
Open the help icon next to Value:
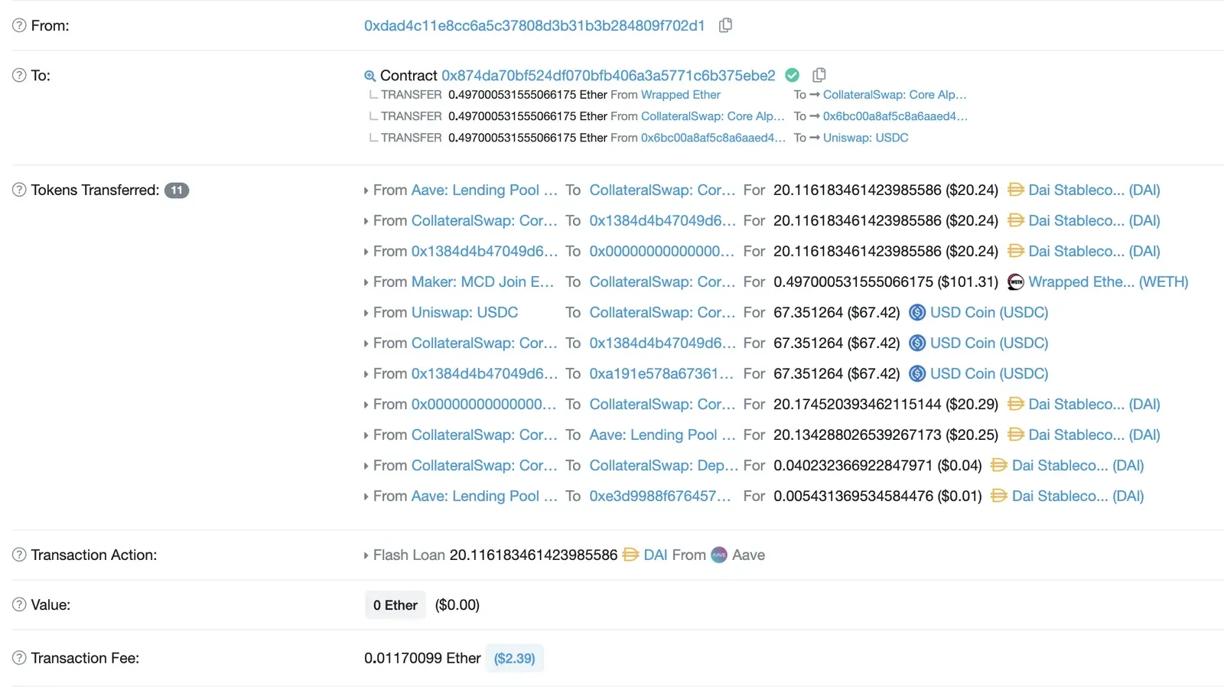(x=19, y=604)
